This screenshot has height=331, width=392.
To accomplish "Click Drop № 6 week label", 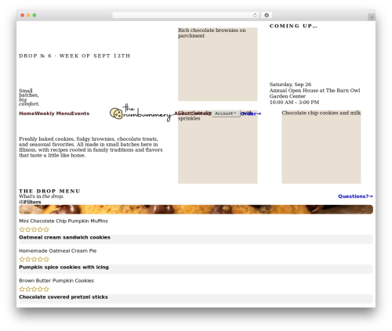I will [x=74, y=56].
